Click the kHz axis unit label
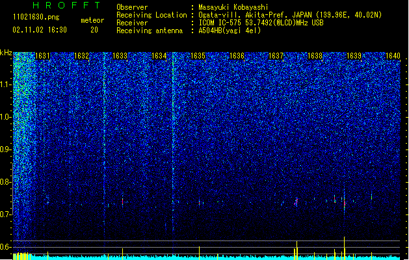This screenshot has width=409, height=260. [6, 53]
